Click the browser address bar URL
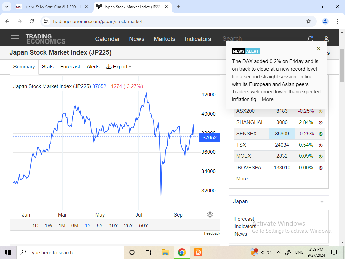Viewport: 345px width, 259px height. [x=98, y=21]
